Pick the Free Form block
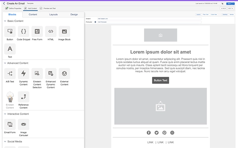This screenshot has height=148, width=238. tap(37, 32)
